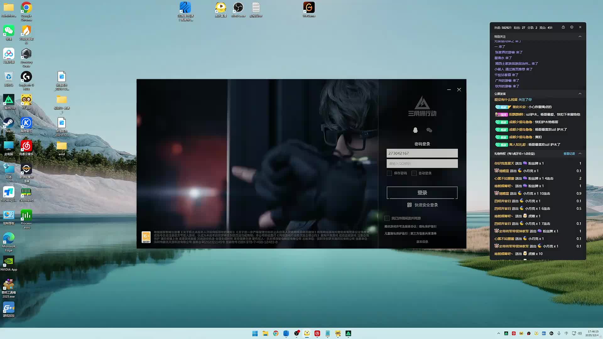The height and width of the screenshot is (339, 603).
Task: Launch the Logitech G HUB shortcut
Action: [x=26, y=77]
